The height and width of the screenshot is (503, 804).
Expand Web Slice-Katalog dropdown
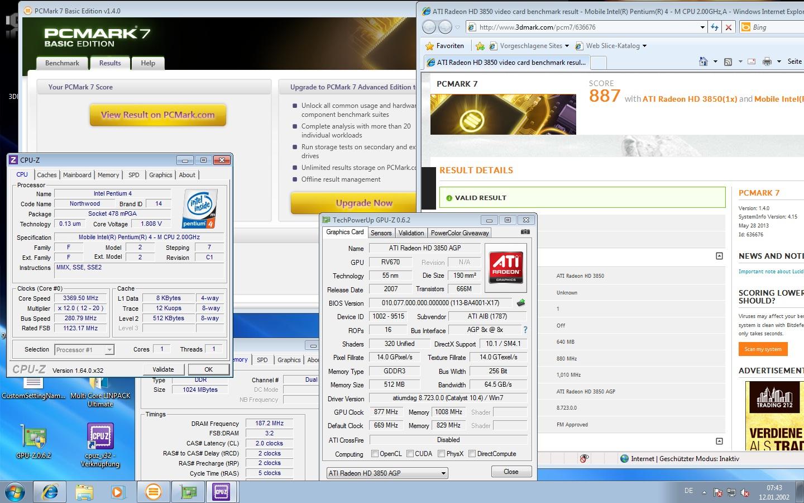click(644, 46)
